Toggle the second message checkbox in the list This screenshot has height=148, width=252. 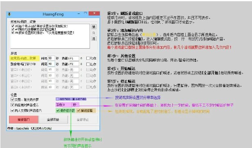point(13,29)
